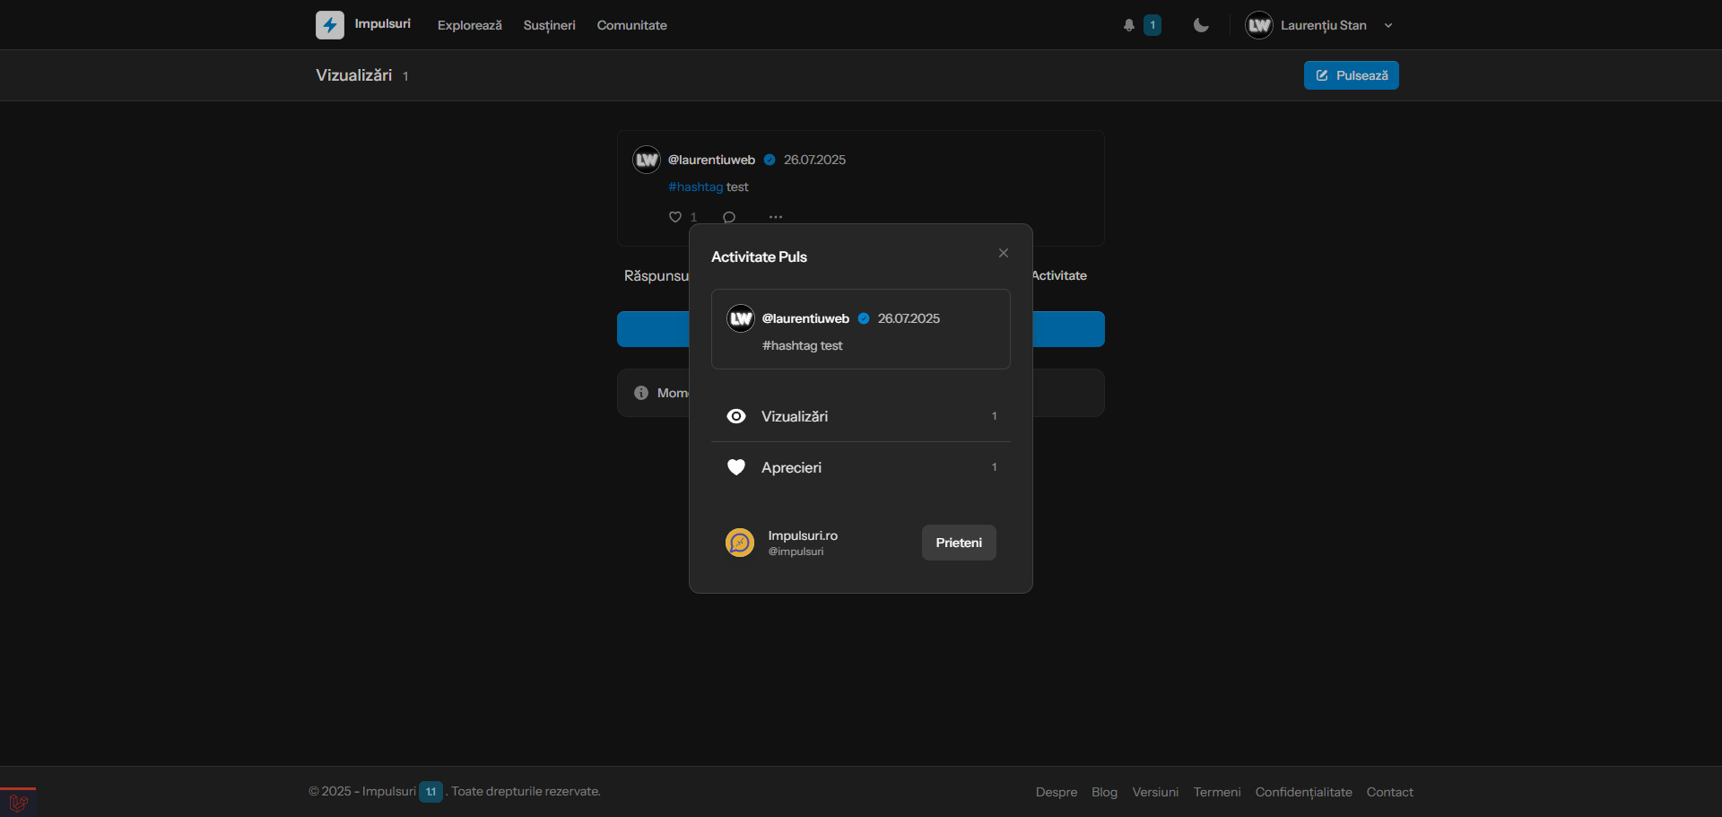Open the Comunitate navigation link
The image size is (1722, 817).
(x=631, y=25)
